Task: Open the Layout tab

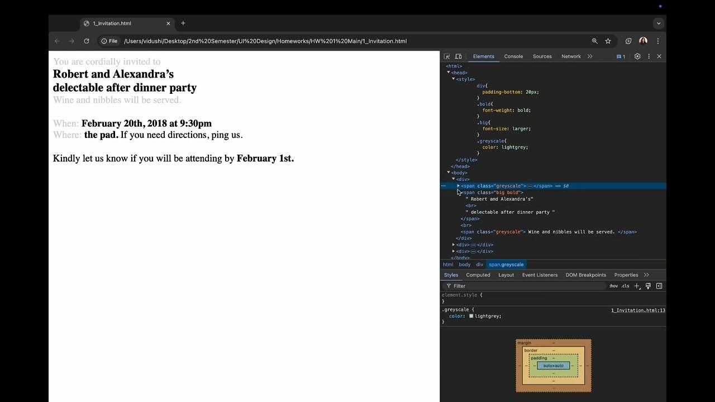Action: pyautogui.click(x=506, y=275)
